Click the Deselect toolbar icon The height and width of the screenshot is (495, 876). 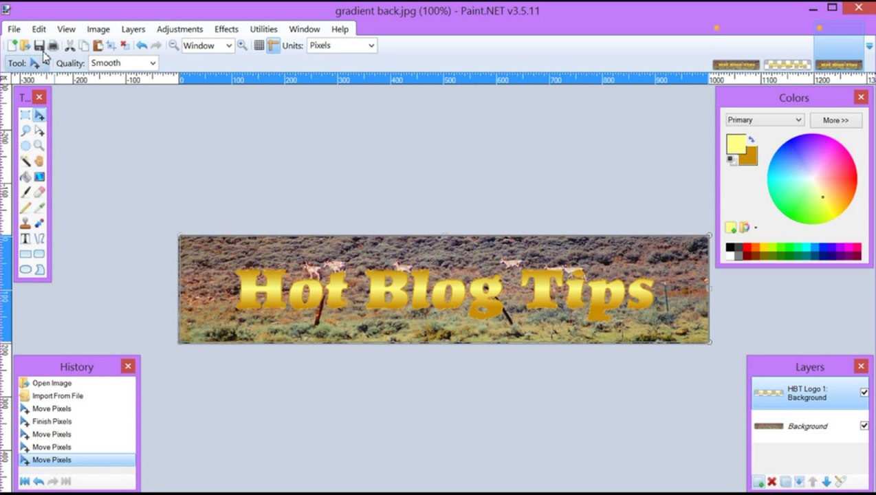point(124,45)
